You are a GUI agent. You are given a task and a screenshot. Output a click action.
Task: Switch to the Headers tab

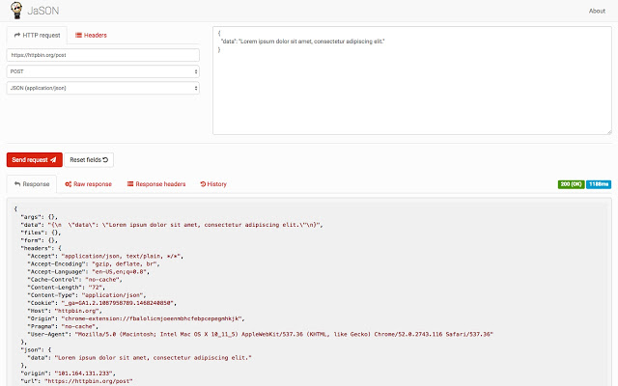pyautogui.click(x=91, y=35)
